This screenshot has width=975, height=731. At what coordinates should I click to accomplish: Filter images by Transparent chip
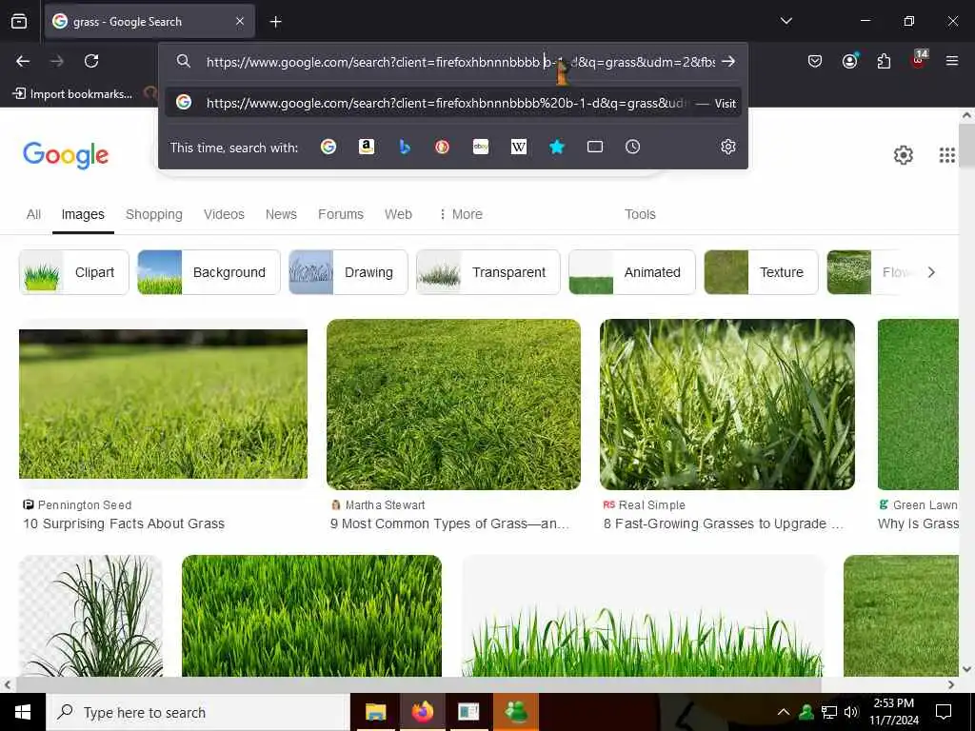(x=488, y=272)
